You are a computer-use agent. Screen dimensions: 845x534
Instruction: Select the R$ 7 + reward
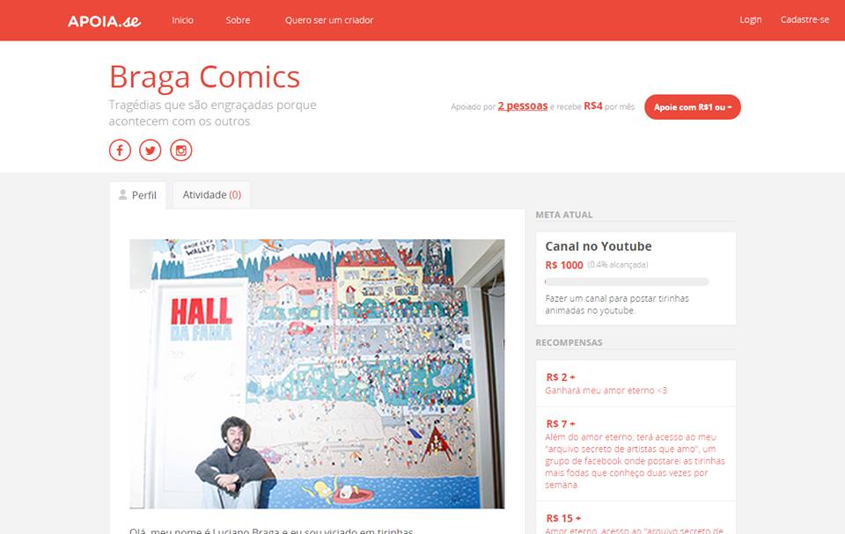(636, 454)
